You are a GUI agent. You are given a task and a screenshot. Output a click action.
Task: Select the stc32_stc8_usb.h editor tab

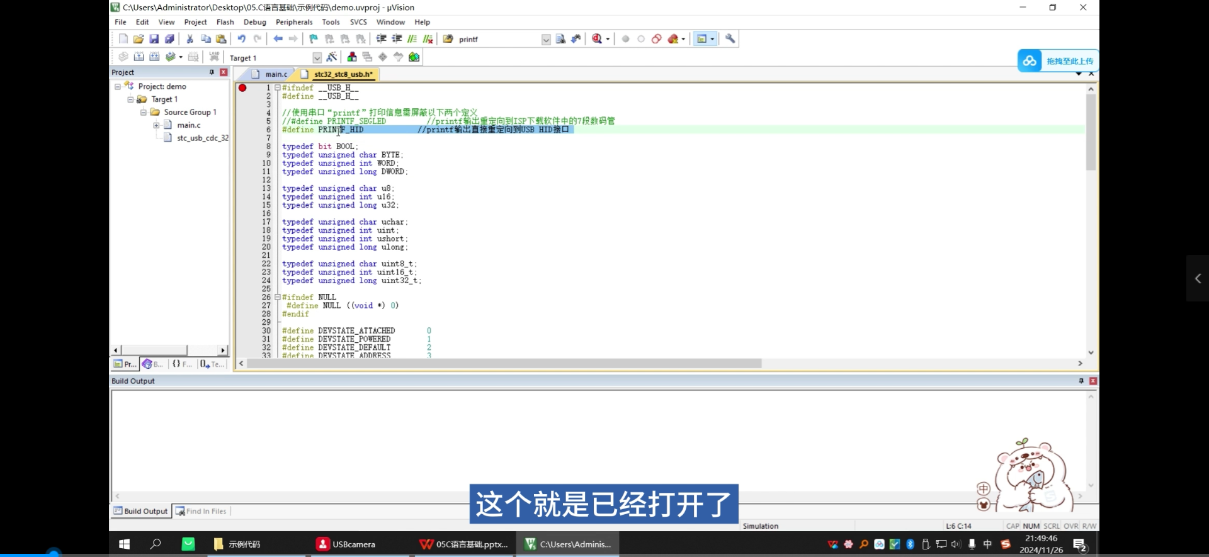pyautogui.click(x=338, y=74)
